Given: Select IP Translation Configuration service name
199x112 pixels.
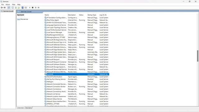Looking at the screenshot, I should tap(57, 18).
